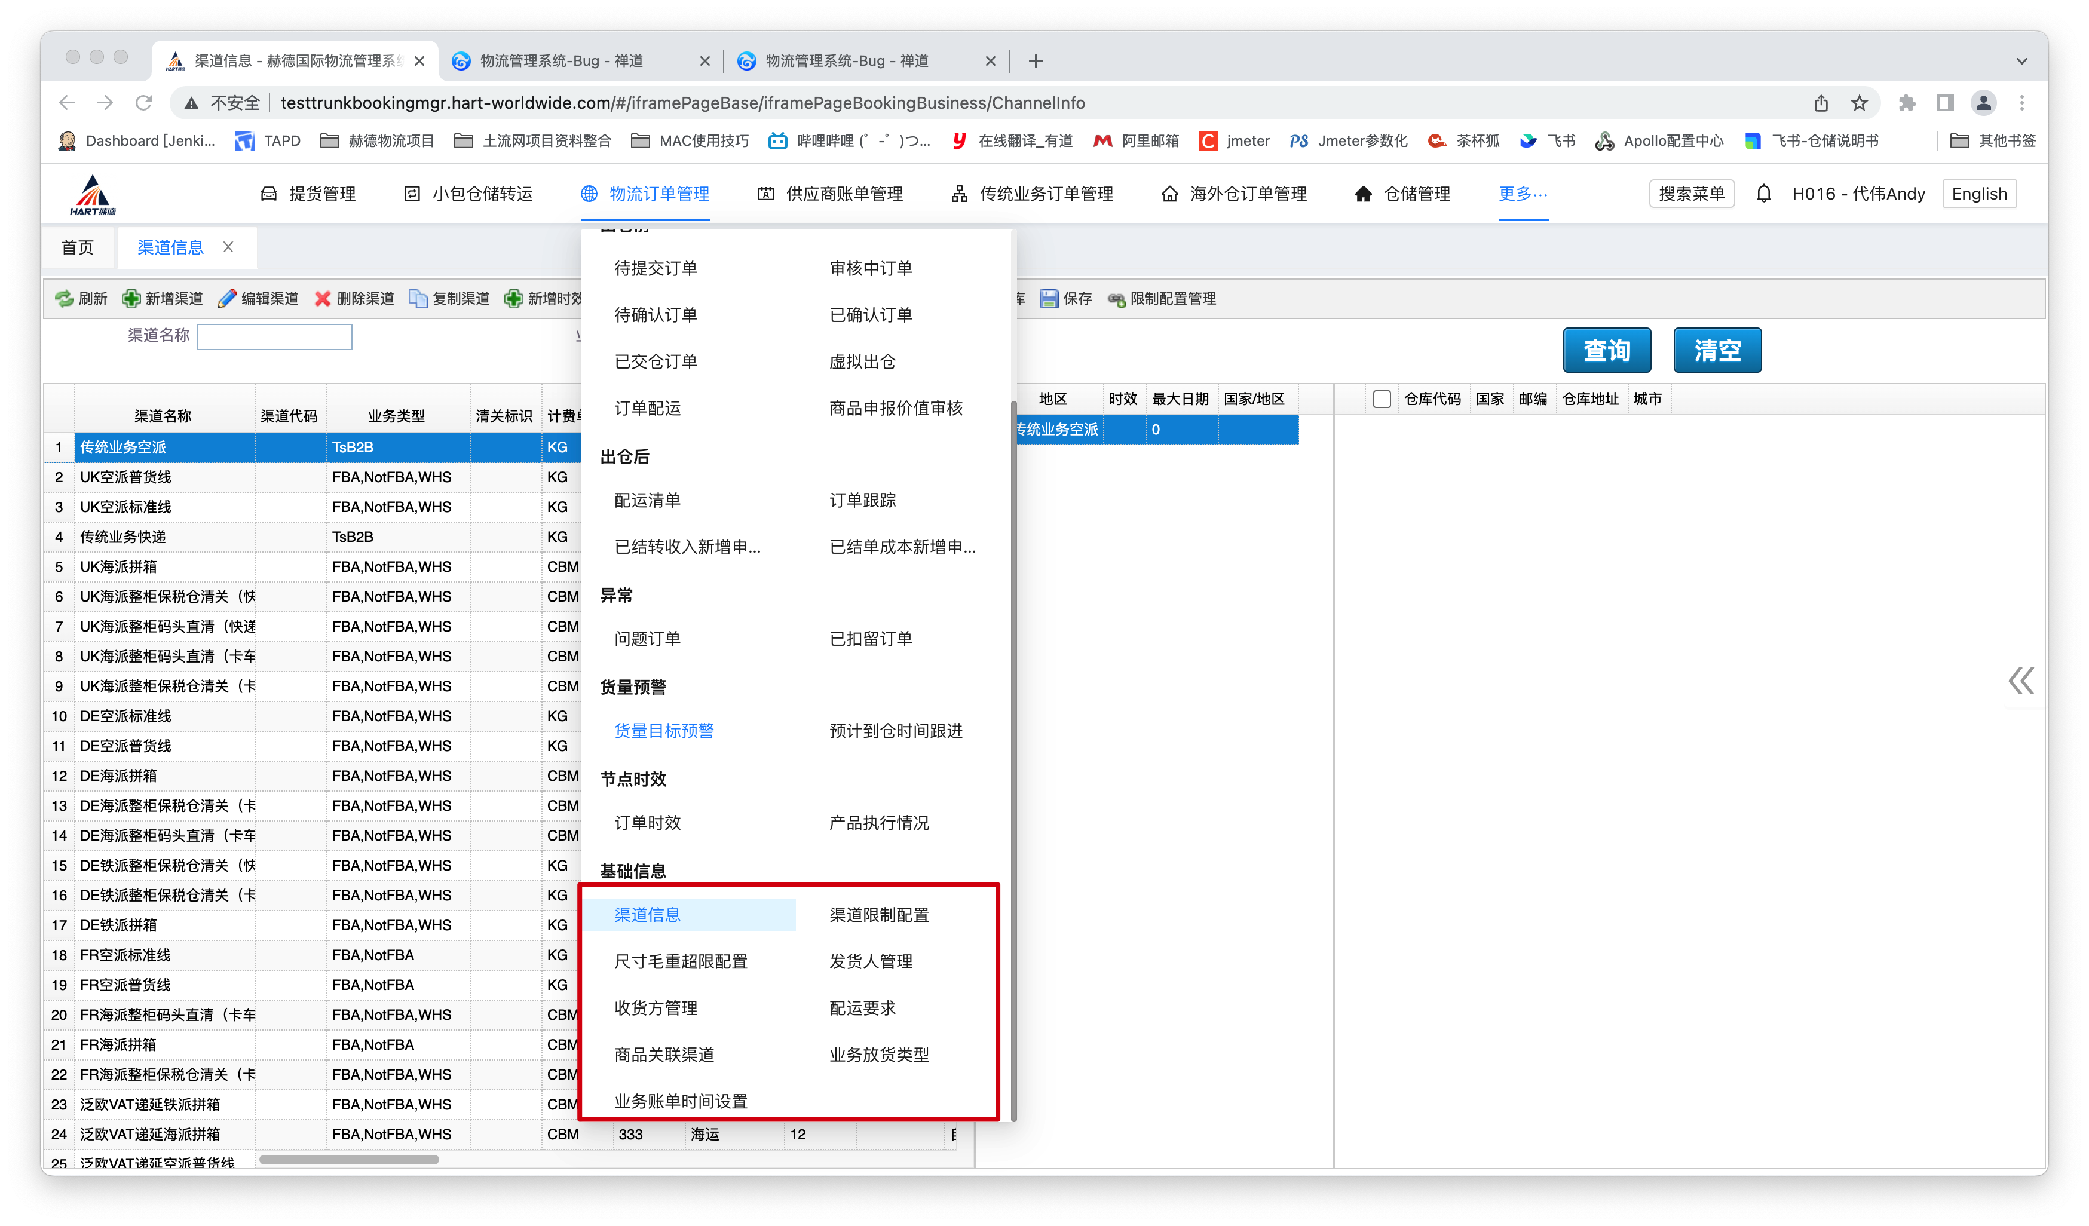The image size is (2089, 1226).
Task: Click the refresh 刷新 toolbar icon
Action: 65,298
